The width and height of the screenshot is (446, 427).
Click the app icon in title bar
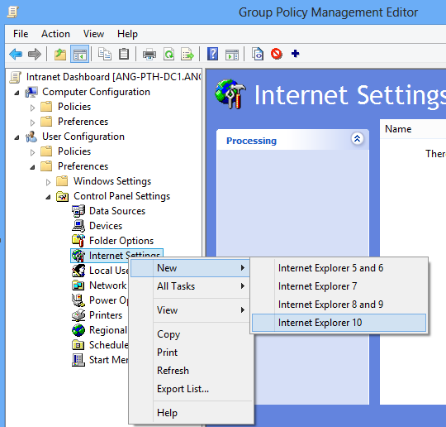[x=12, y=12]
